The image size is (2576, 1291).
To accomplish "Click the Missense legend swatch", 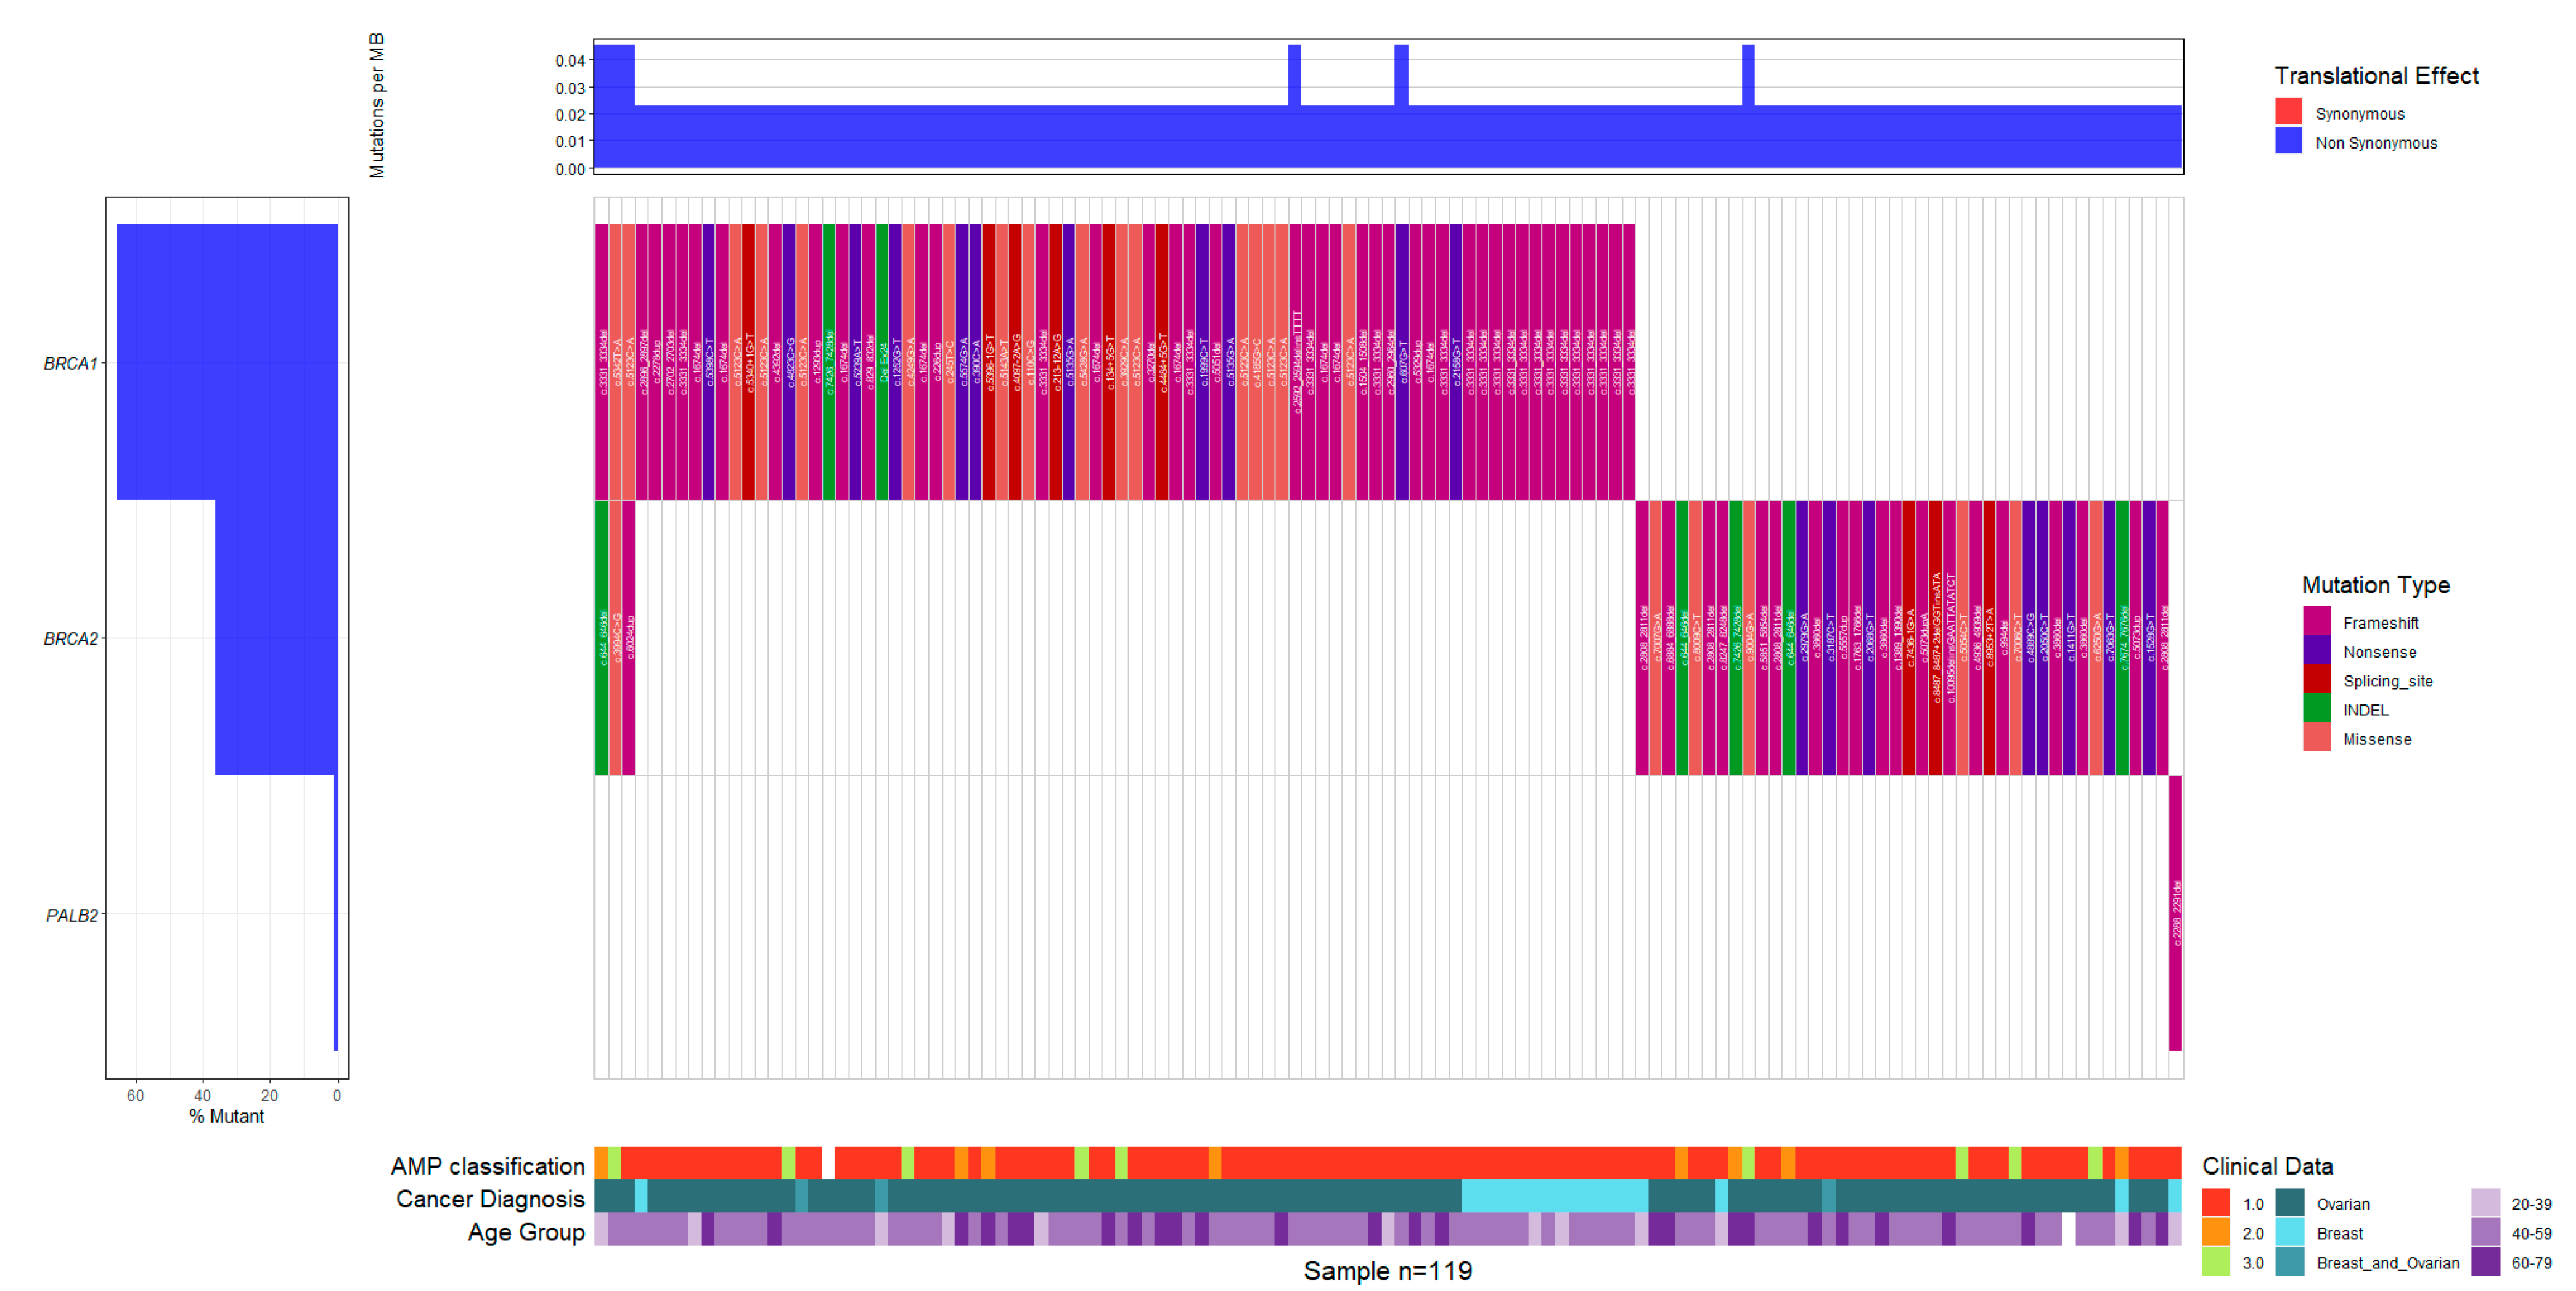I will coord(2316,737).
